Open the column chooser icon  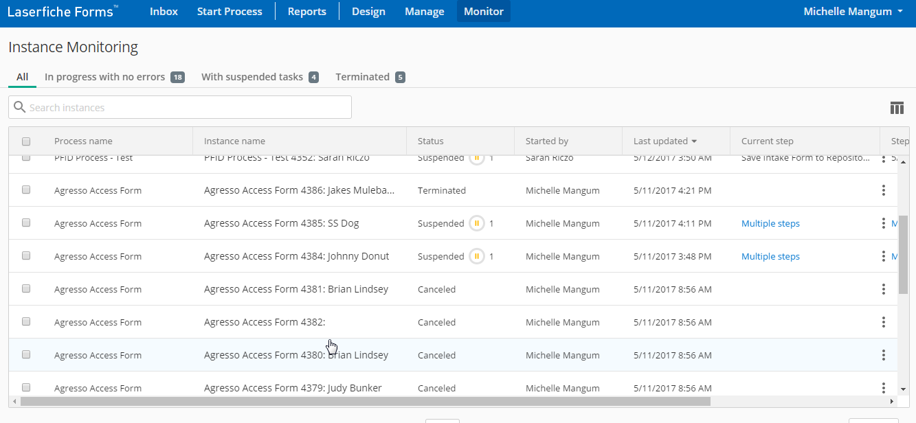pos(896,108)
